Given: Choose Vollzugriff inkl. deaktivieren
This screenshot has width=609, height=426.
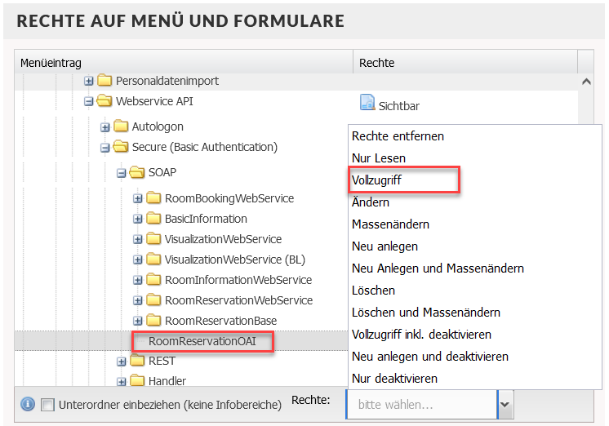Looking at the screenshot, I should click(474, 335).
